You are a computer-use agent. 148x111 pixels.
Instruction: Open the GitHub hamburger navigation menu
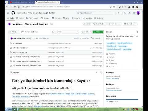coord(8,13)
